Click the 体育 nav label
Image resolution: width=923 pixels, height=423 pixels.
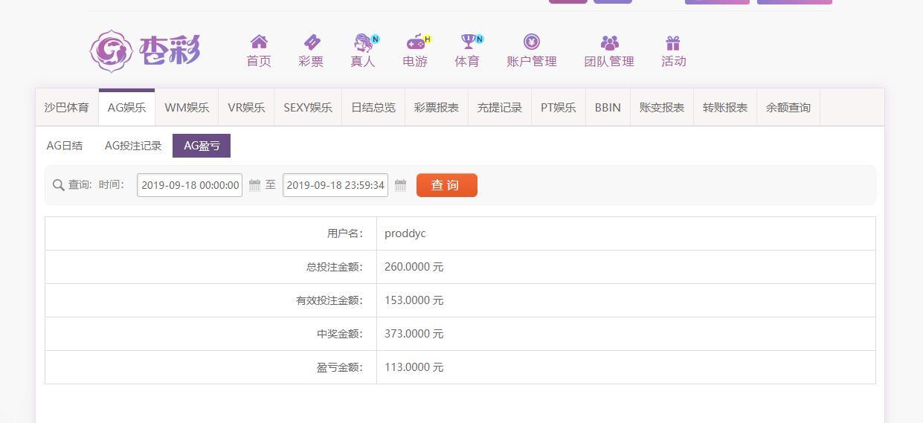pos(467,62)
